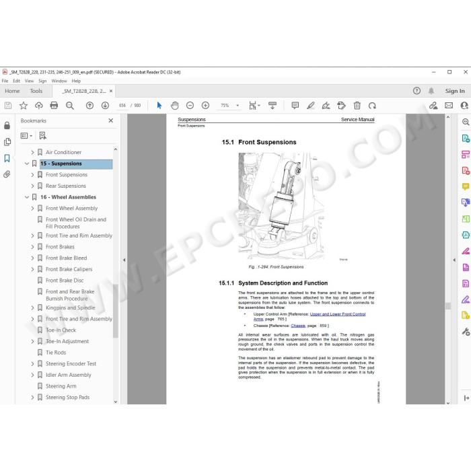471x471 pixels.
Task: Open the File menu
Action: click(5, 81)
